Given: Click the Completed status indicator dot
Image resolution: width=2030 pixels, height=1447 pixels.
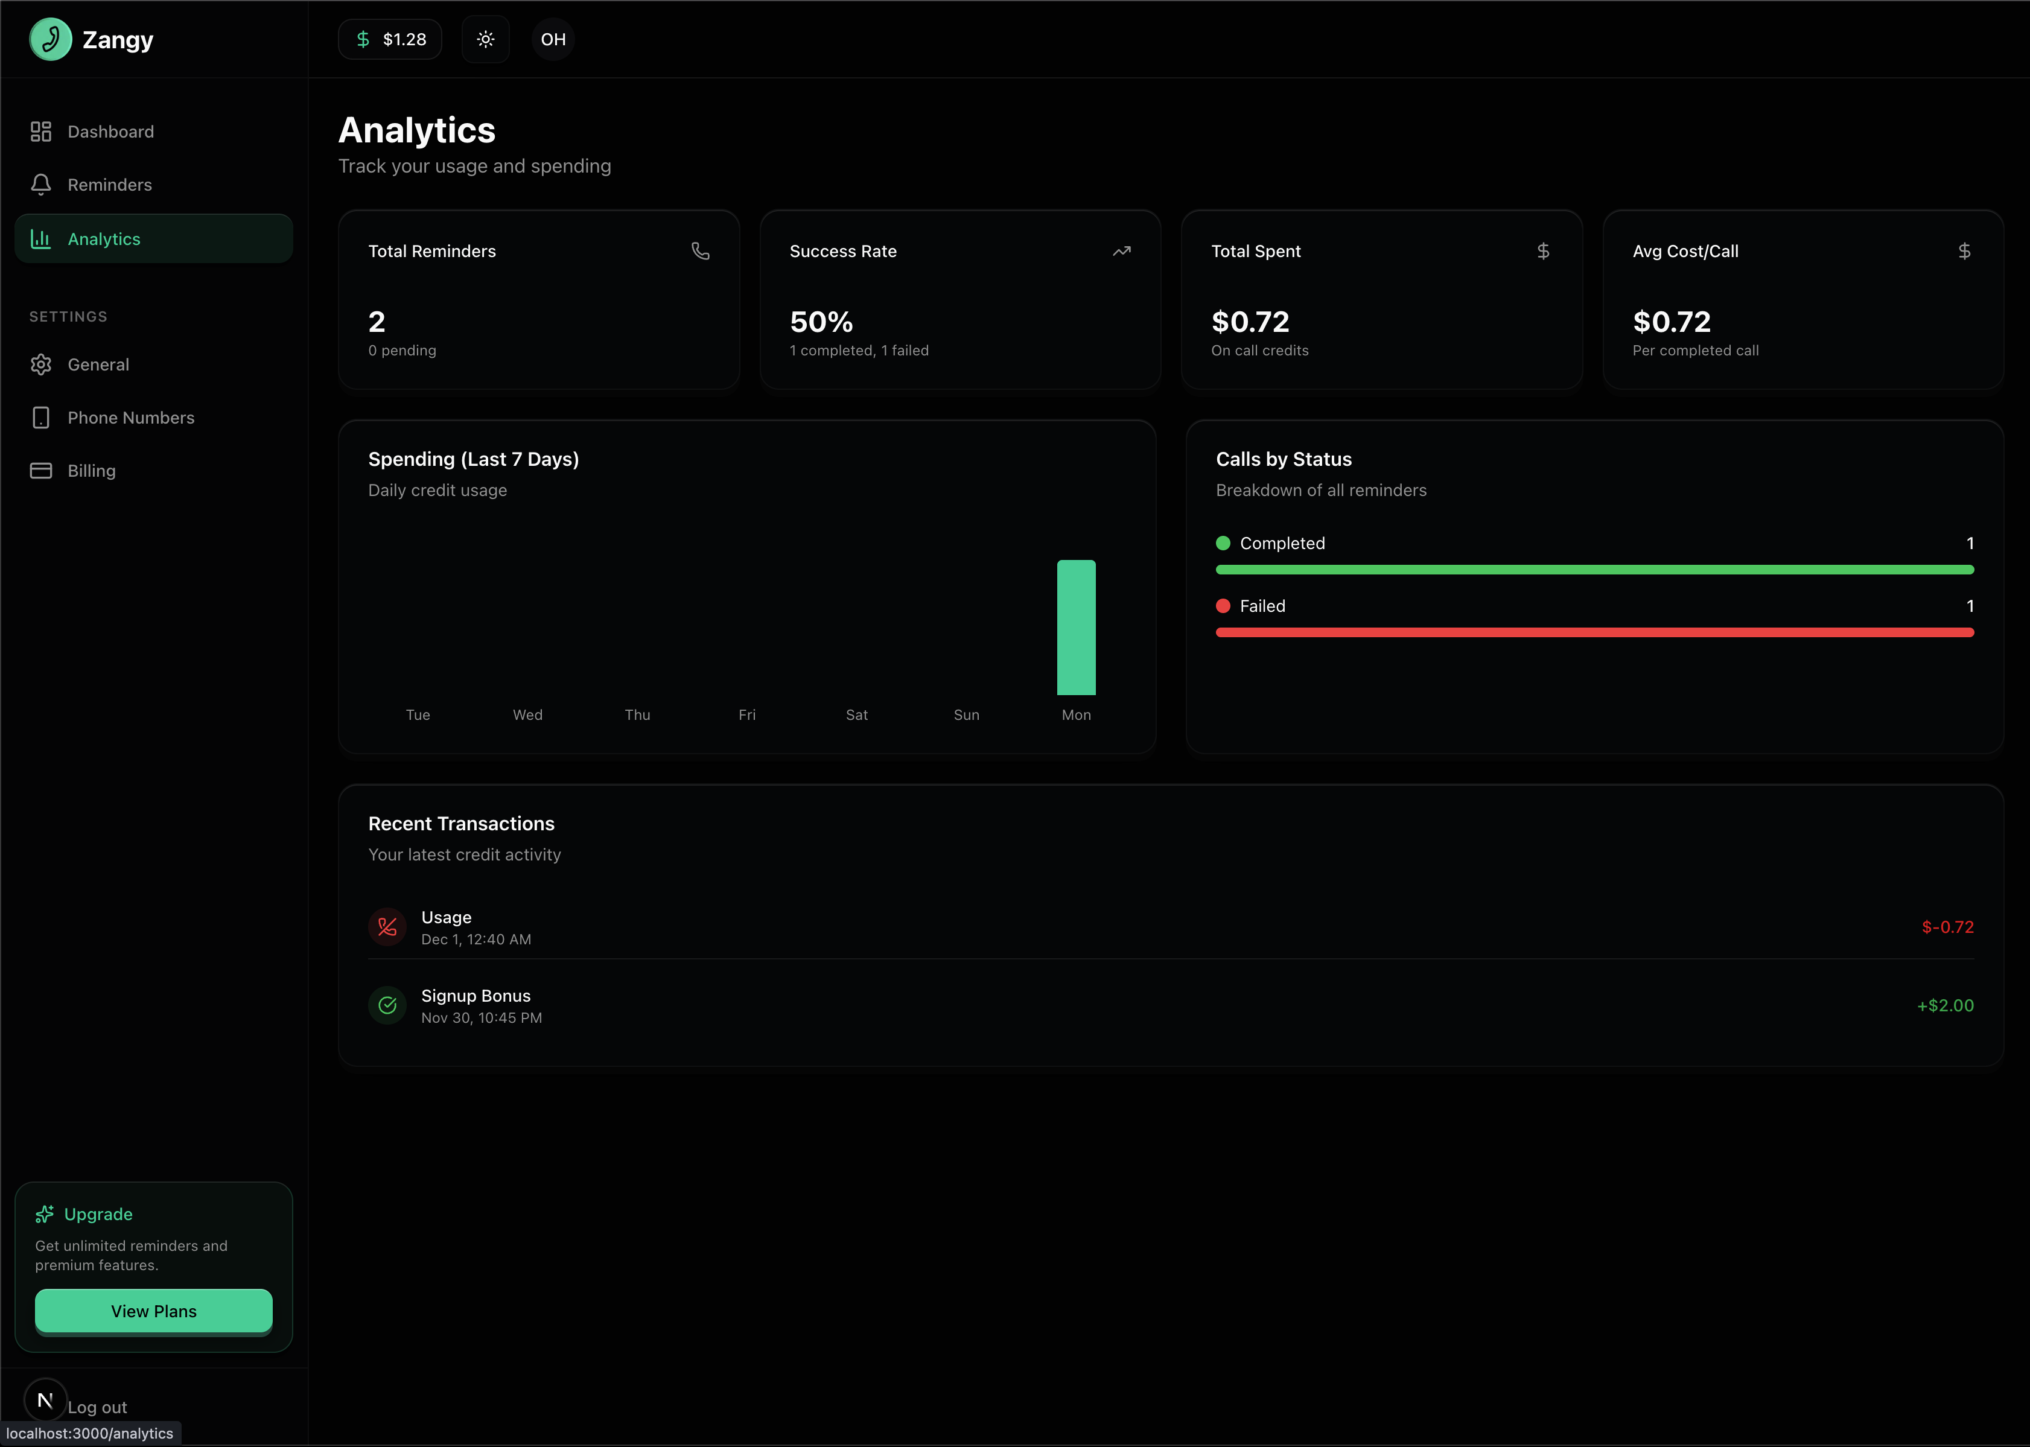Looking at the screenshot, I should (1224, 542).
